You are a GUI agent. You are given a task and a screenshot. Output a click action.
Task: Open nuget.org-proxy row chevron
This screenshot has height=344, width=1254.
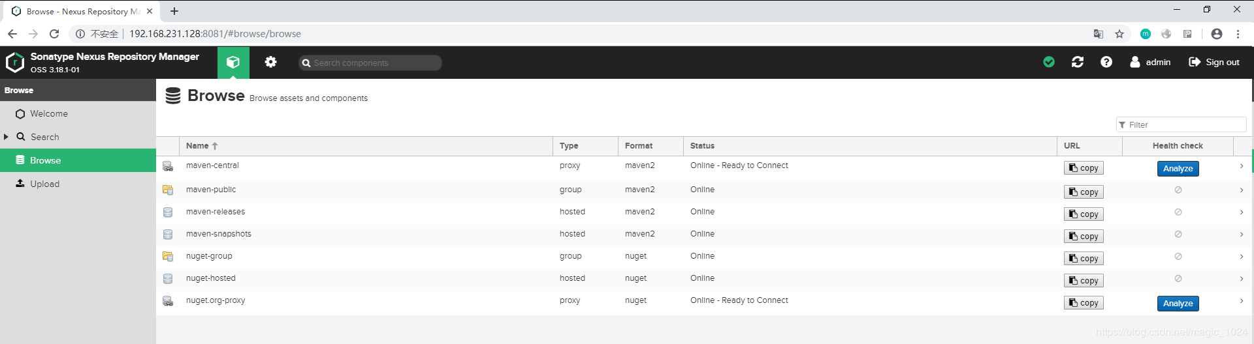pos(1242,301)
